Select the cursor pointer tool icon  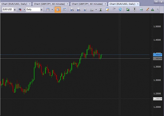click(85, 9)
